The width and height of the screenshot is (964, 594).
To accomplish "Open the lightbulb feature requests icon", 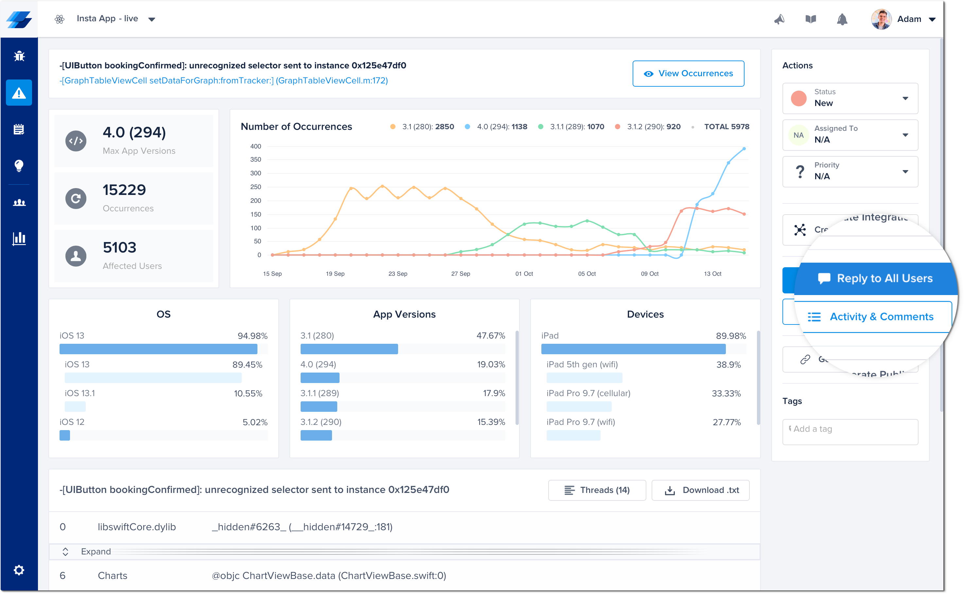I will 19,166.
